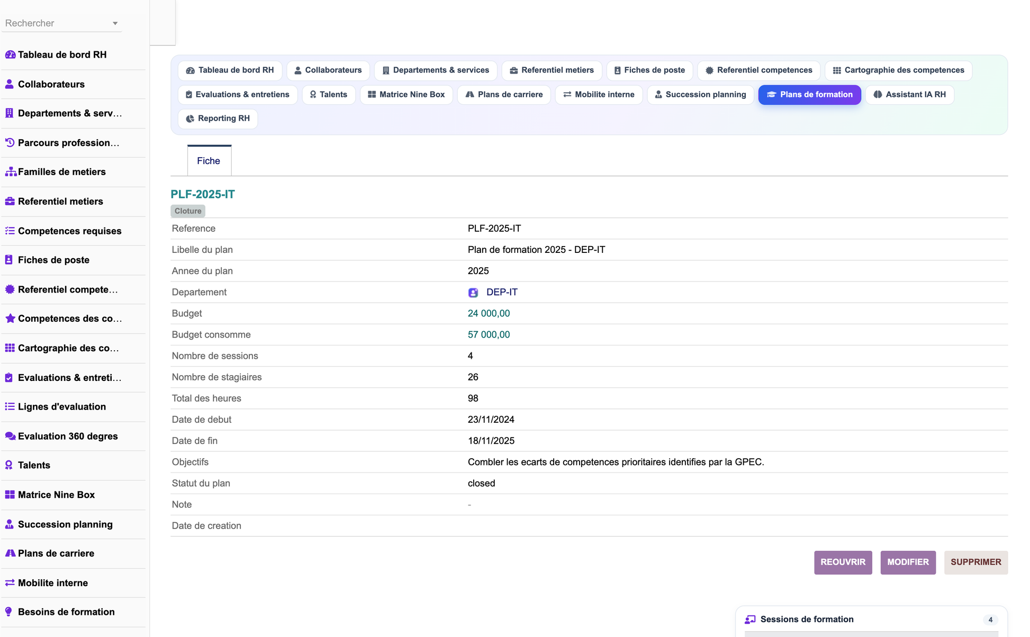
Task: Click the Date de fin value 18/11/2025
Action: 491,441
